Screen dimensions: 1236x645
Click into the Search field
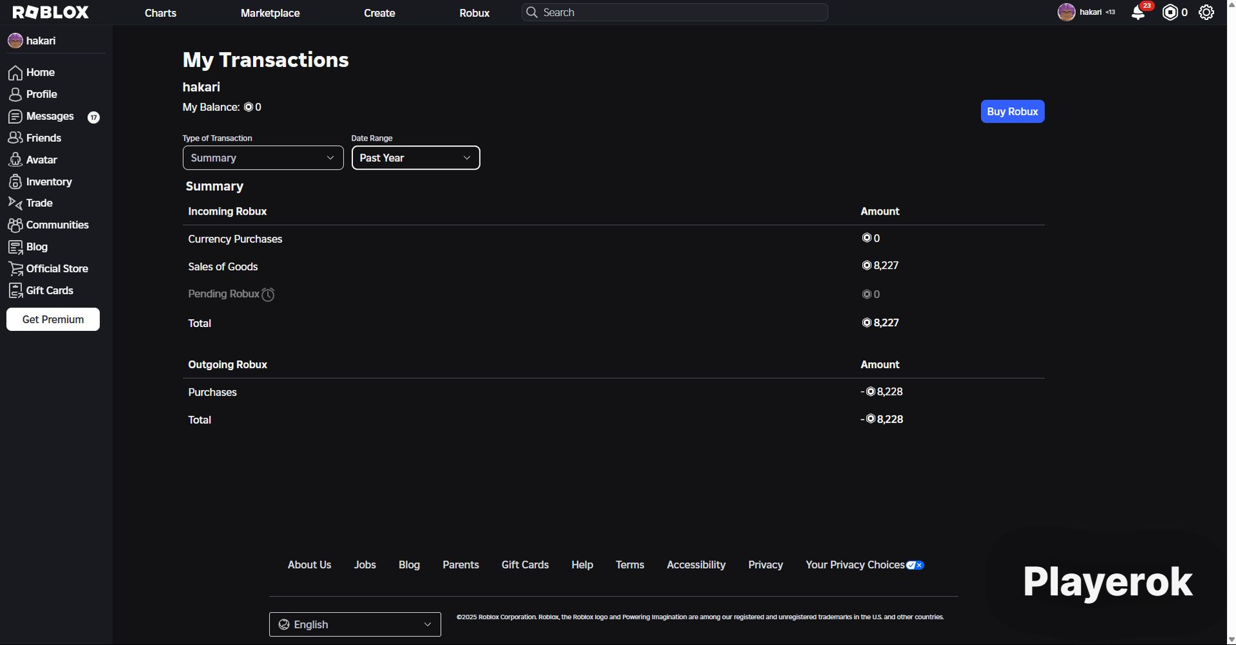tap(675, 12)
